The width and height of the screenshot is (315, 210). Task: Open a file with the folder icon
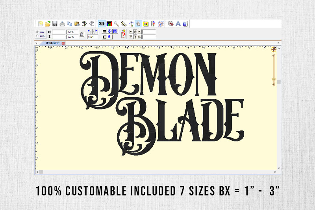pyautogui.click(x=48, y=24)
